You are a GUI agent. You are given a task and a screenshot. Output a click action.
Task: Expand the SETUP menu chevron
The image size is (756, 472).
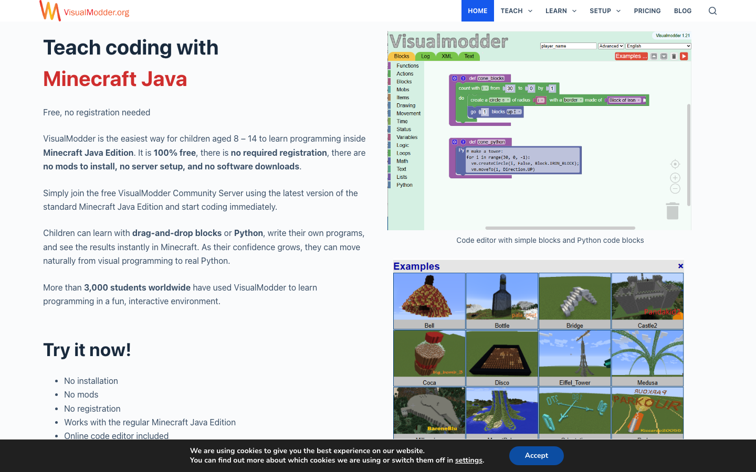click(x=618, y=11)
